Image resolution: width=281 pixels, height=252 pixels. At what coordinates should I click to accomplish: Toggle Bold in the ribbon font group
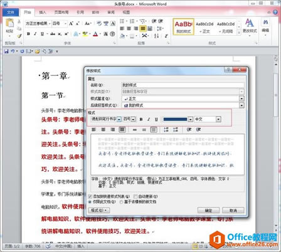(x=29, y=34)
